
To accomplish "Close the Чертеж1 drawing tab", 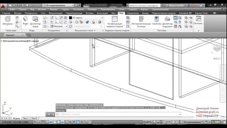I will (23, 35).
